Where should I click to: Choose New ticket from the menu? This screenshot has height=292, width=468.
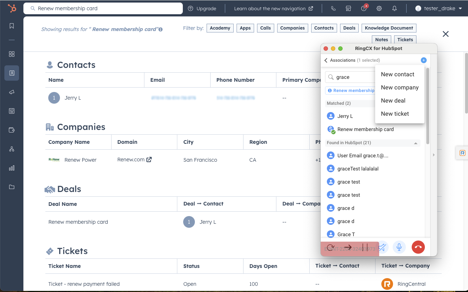coord(395,114)
